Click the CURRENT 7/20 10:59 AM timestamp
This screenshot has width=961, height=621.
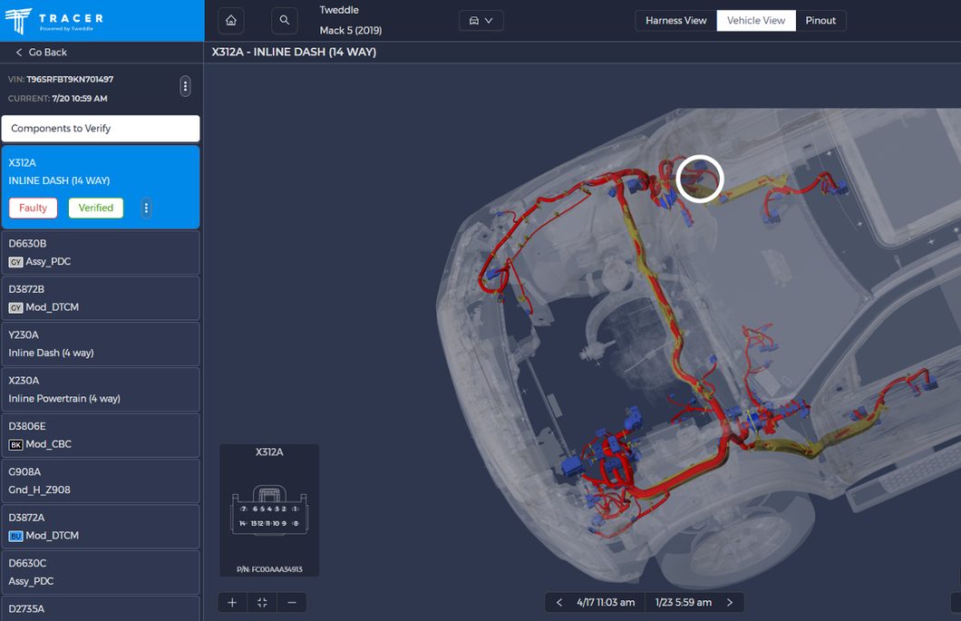(80, 98)
